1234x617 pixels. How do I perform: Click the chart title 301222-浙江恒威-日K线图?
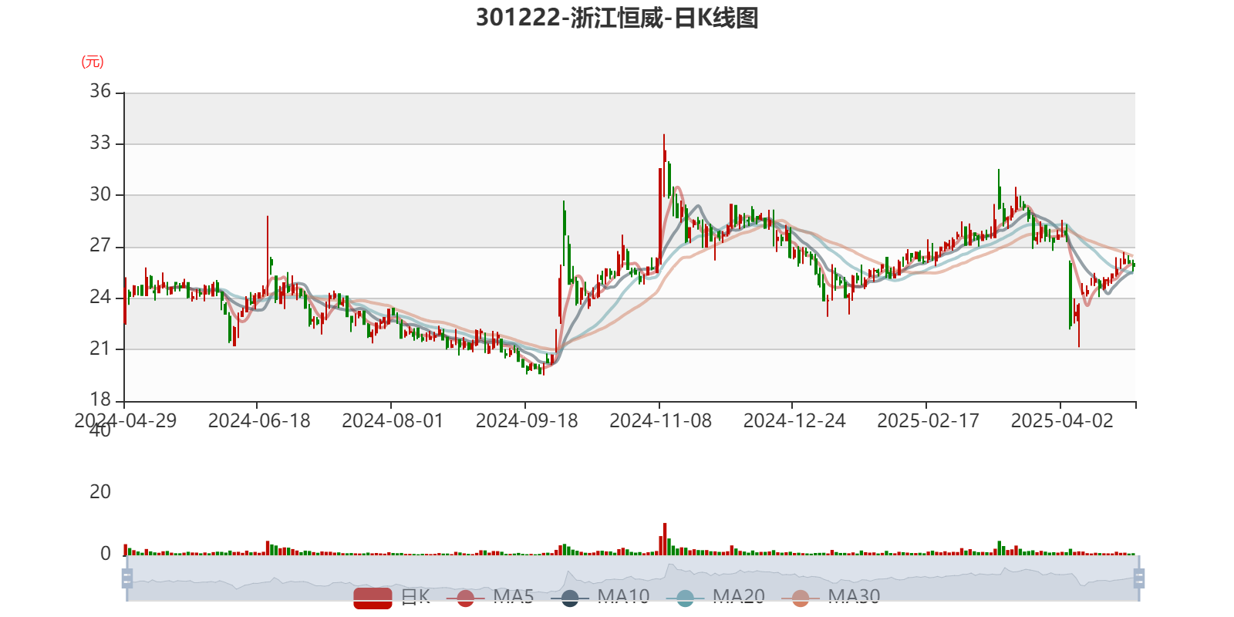tap(617, 17)
